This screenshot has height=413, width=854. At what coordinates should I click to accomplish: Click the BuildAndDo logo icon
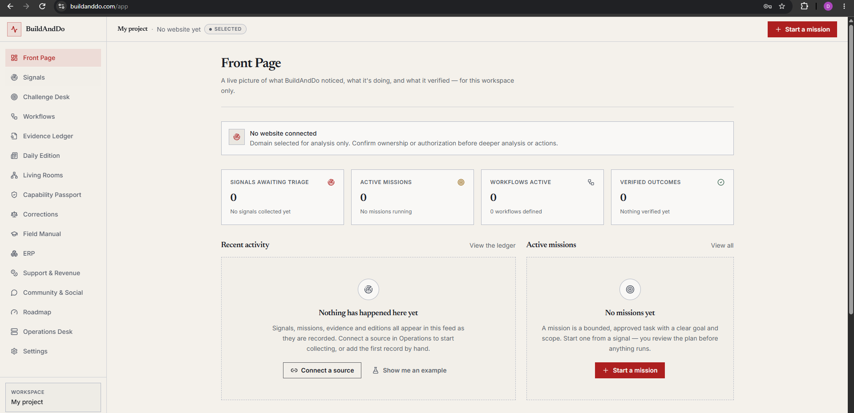[x=14, y=29]
